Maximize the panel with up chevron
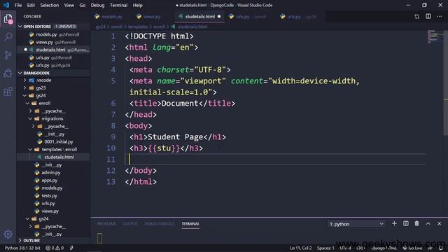Viewport: 448px width, 252px height. click(428, 224)
